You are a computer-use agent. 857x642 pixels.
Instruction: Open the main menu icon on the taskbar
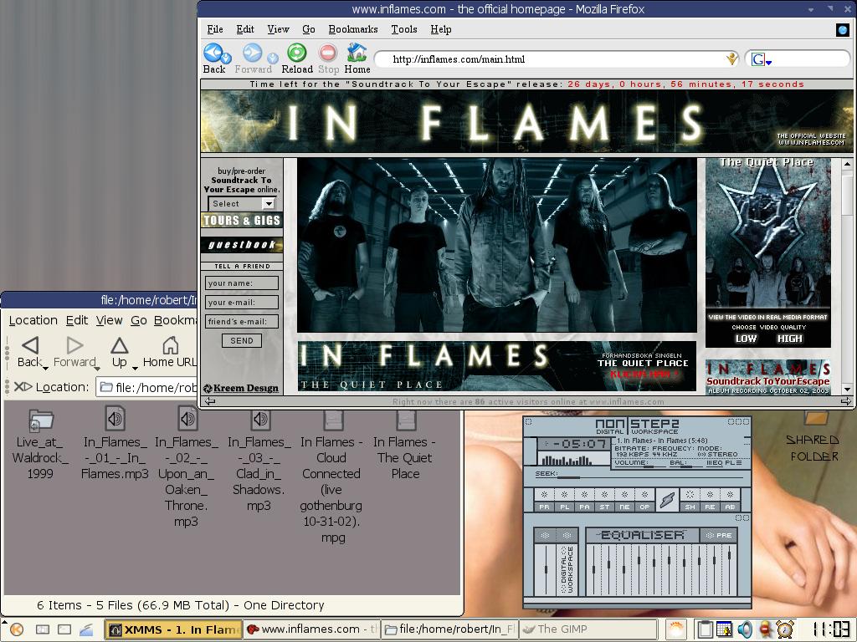[17, 629]
